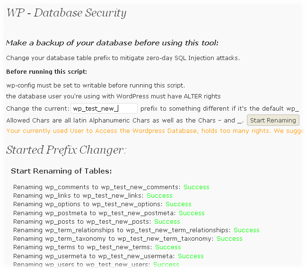Click Success status for wp_comments rename
The height and width of the screenshot is (270, 306).
196,187
